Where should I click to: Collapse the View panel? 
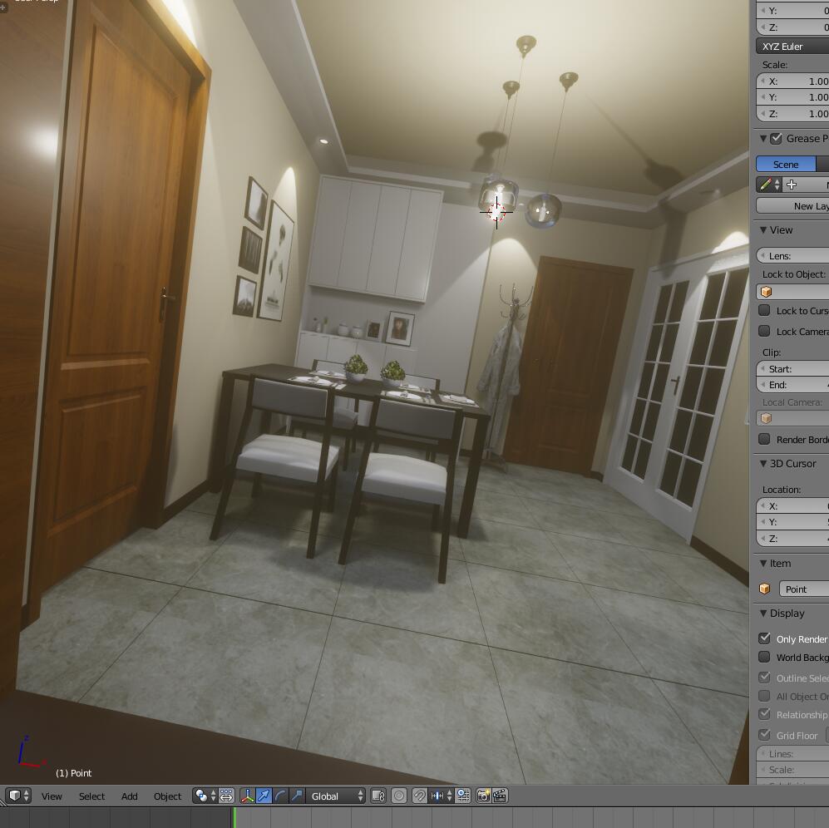pyautogui.click(x=763, y=230)
